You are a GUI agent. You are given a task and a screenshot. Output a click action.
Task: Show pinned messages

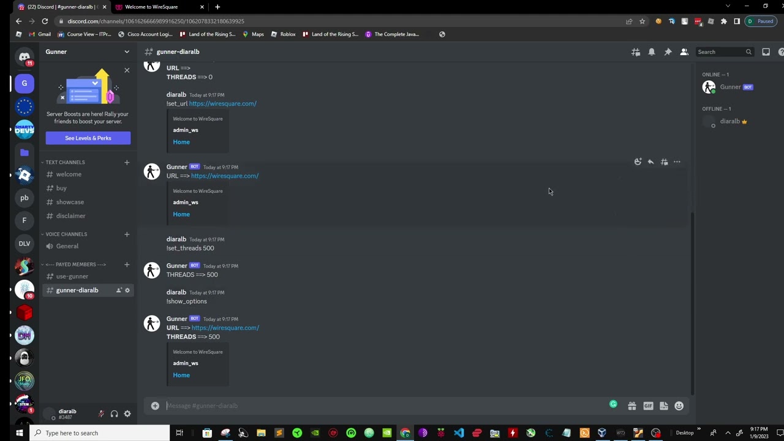point(668,52)
